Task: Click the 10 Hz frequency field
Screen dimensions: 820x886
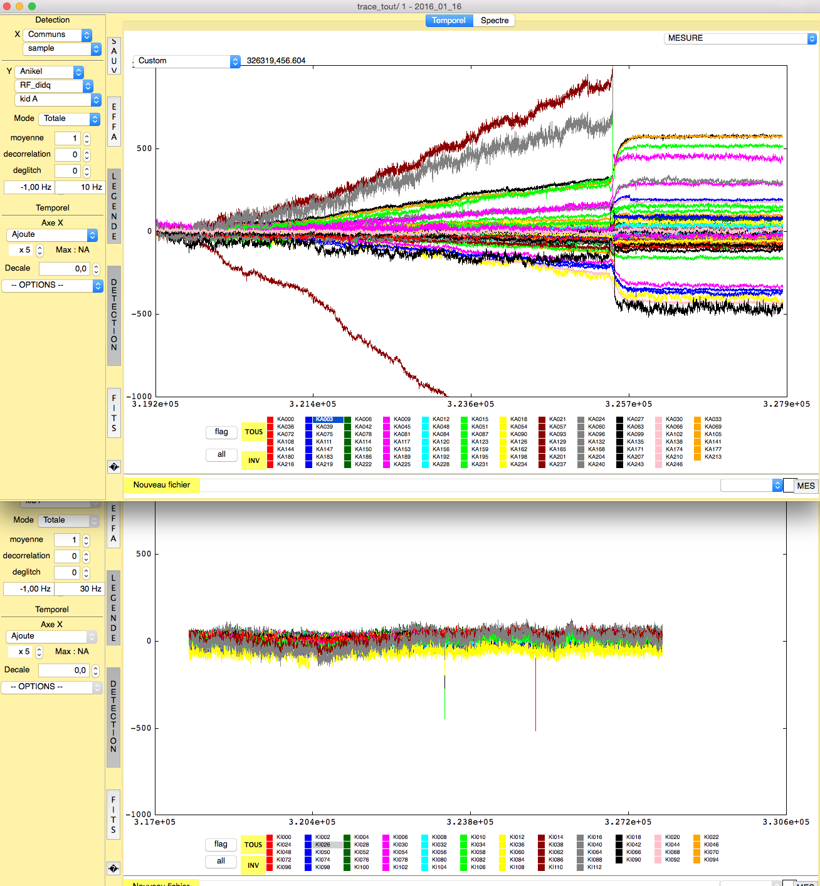Action: click(80, 187)
